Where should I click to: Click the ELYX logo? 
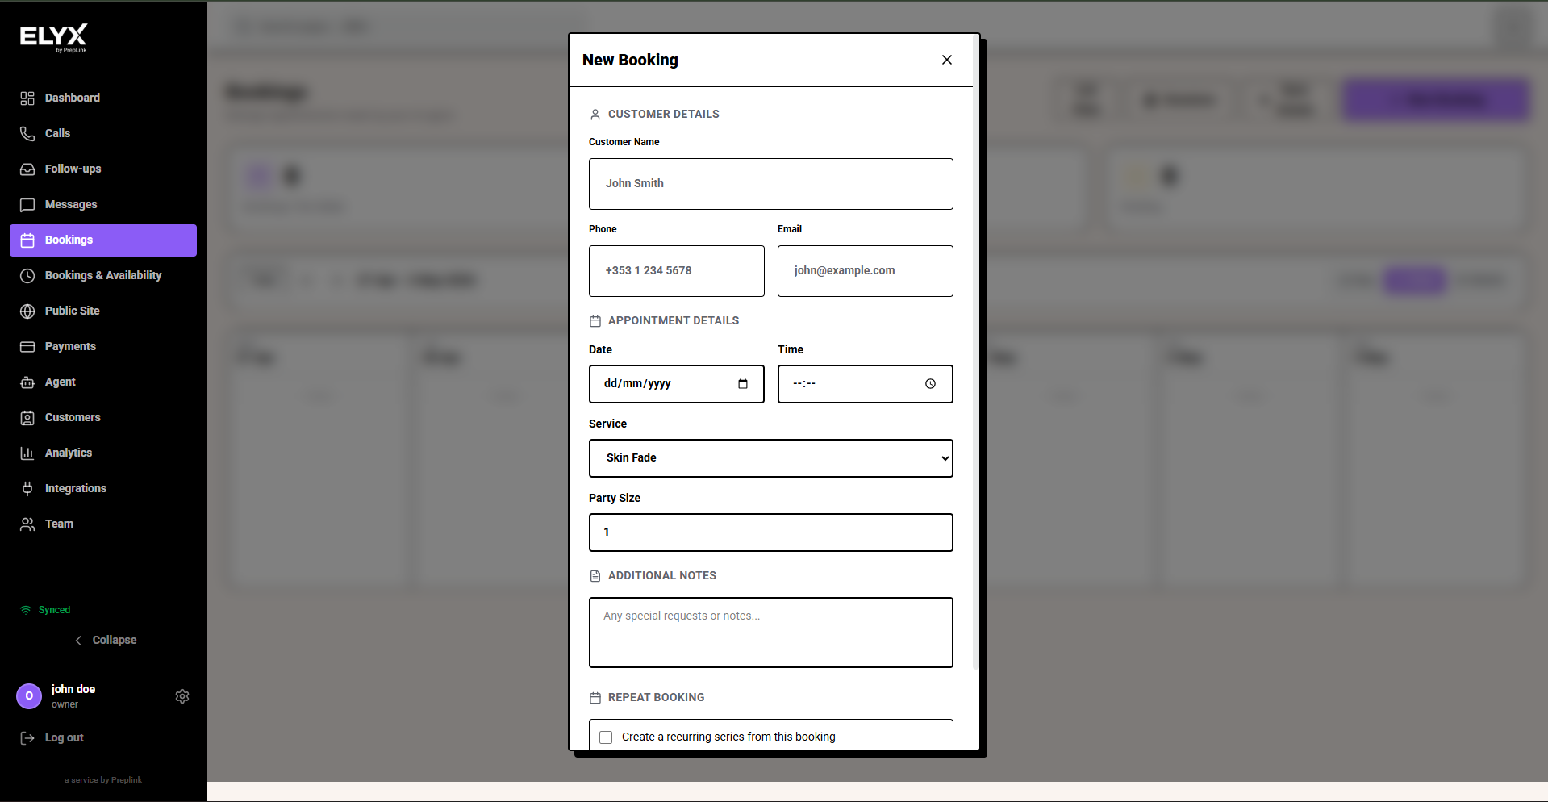[53, 37]
